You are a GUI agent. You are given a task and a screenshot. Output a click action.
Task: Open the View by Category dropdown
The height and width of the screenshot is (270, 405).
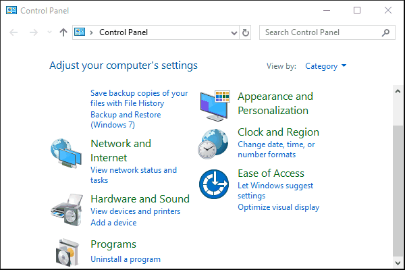[326, 66]
